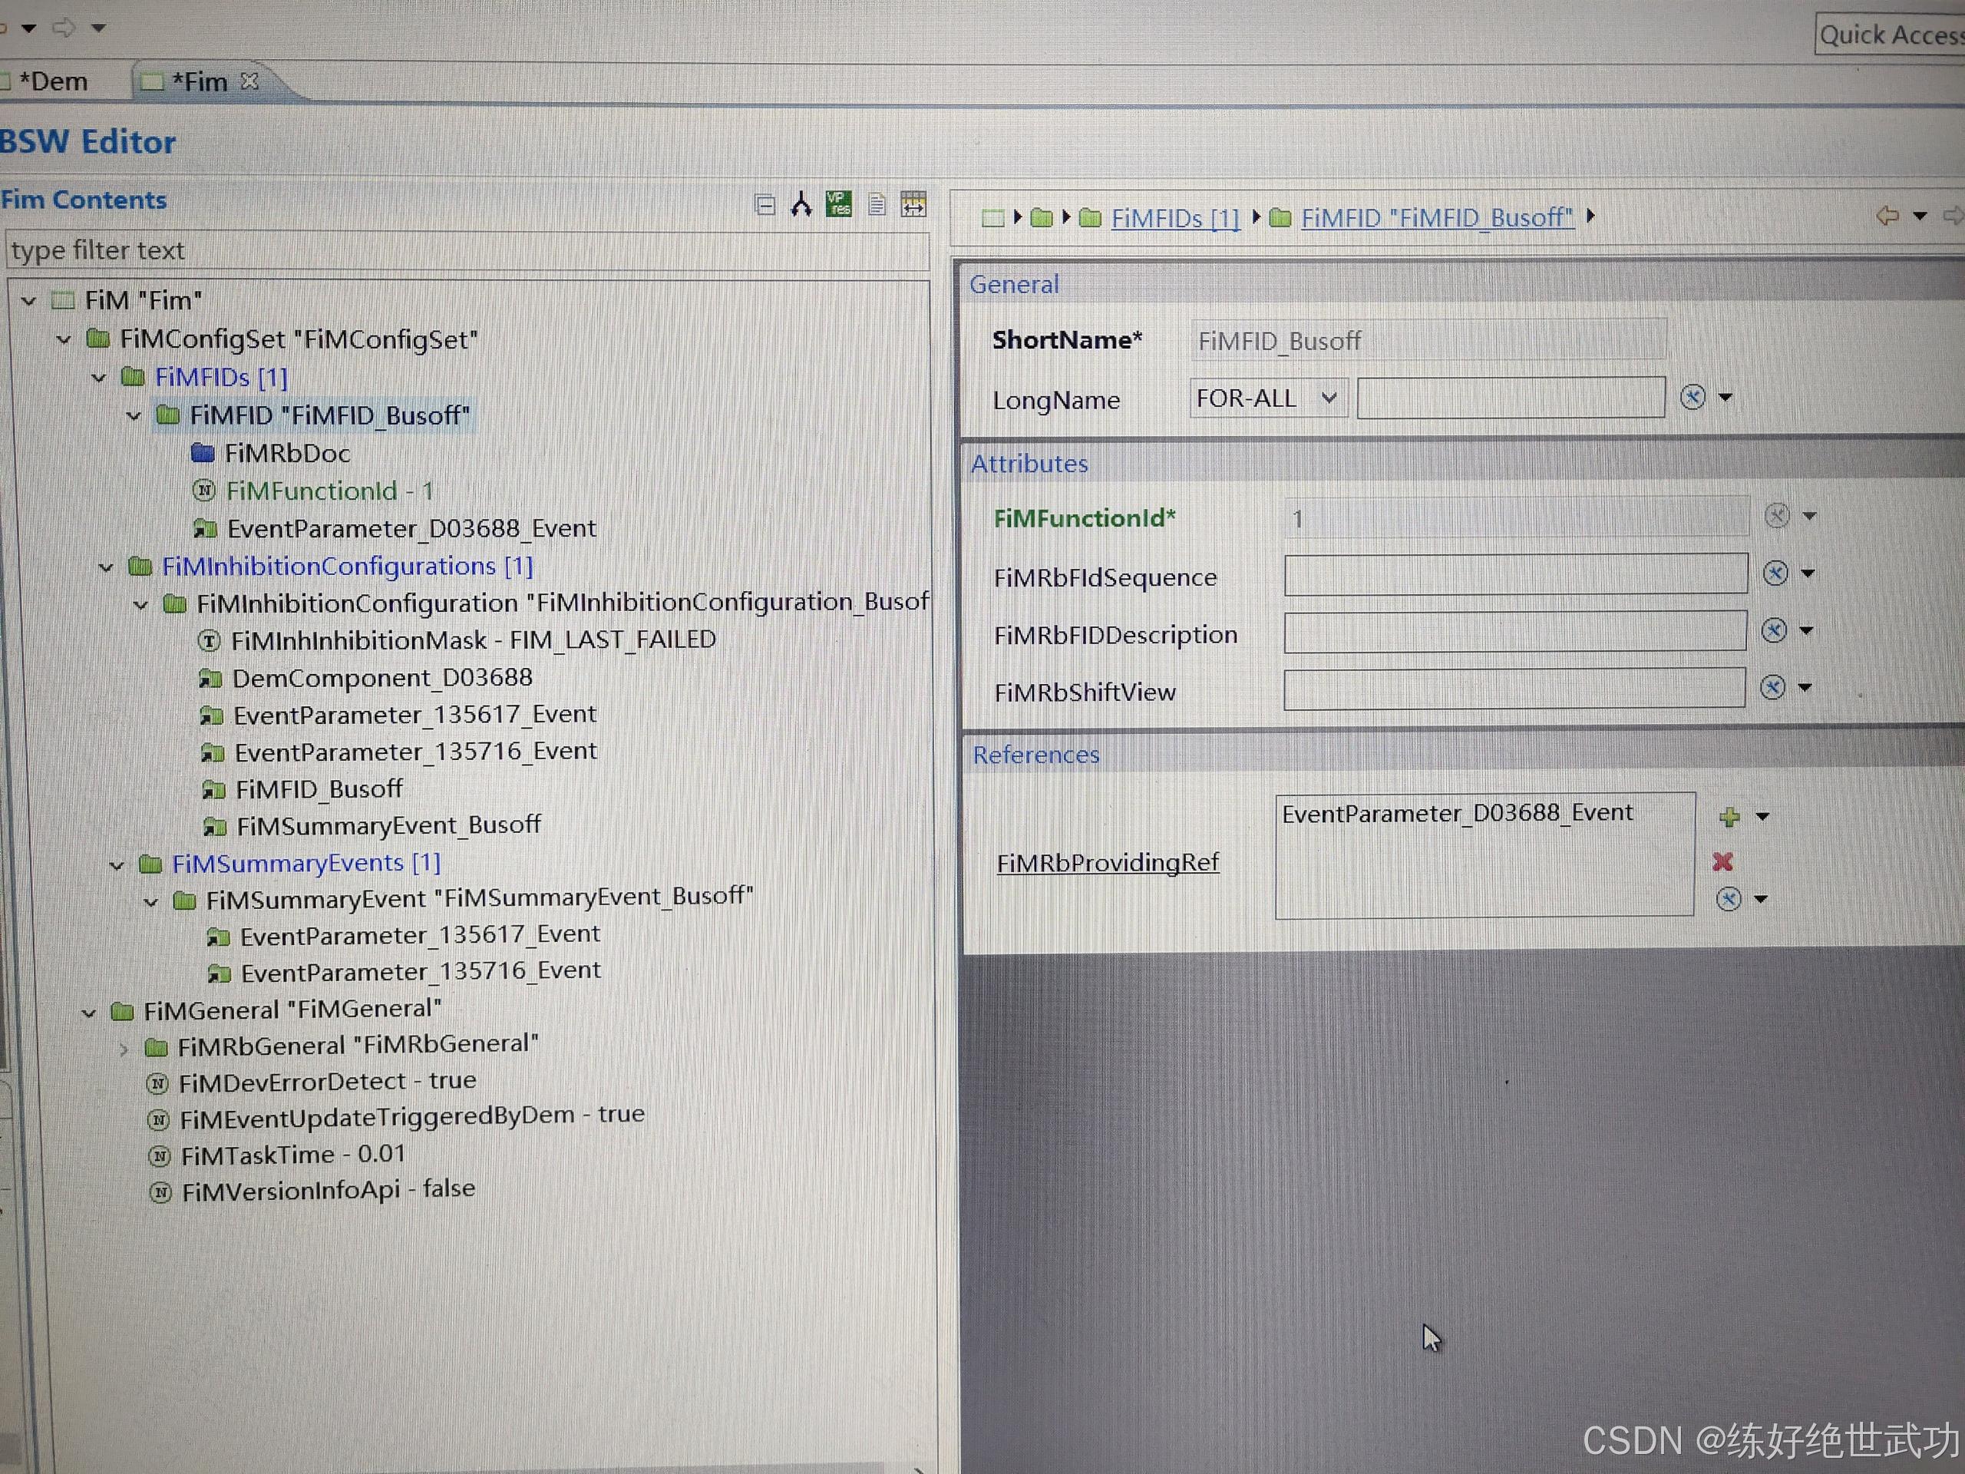
Task: Switch to the *Dem editor tab
Action: point(53,81)
